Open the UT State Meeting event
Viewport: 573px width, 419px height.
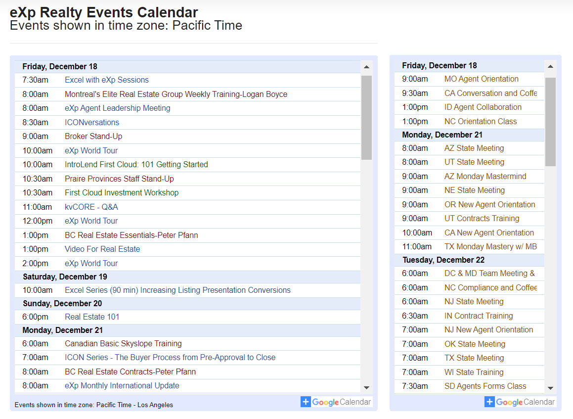coord(474,162)
